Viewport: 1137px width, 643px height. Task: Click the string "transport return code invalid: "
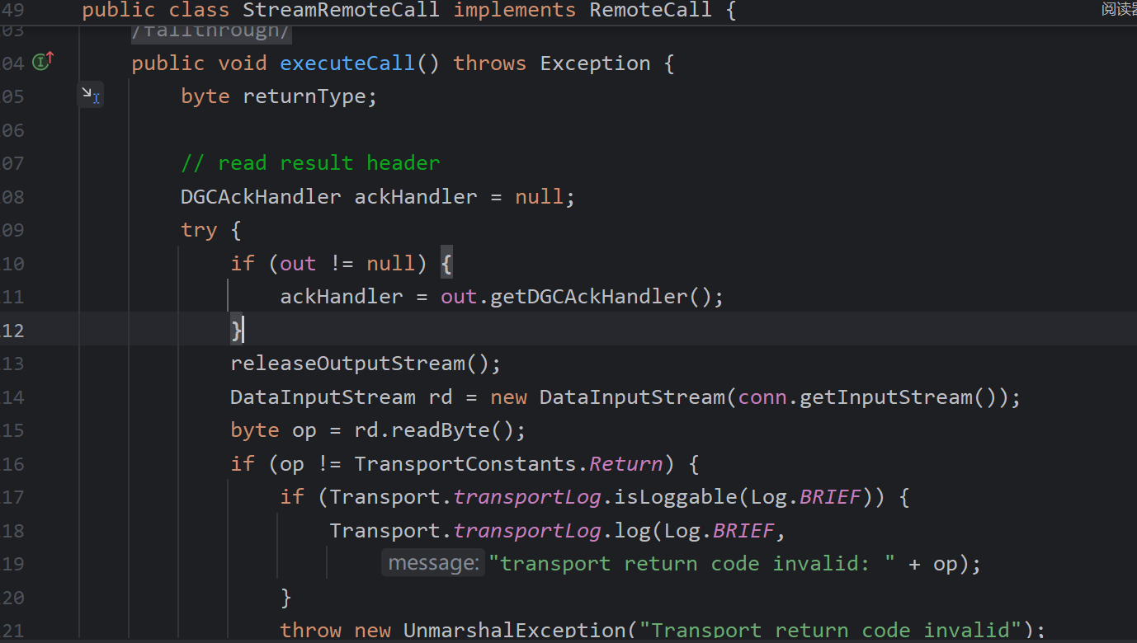pyautogui.click(x=692, y=564)
